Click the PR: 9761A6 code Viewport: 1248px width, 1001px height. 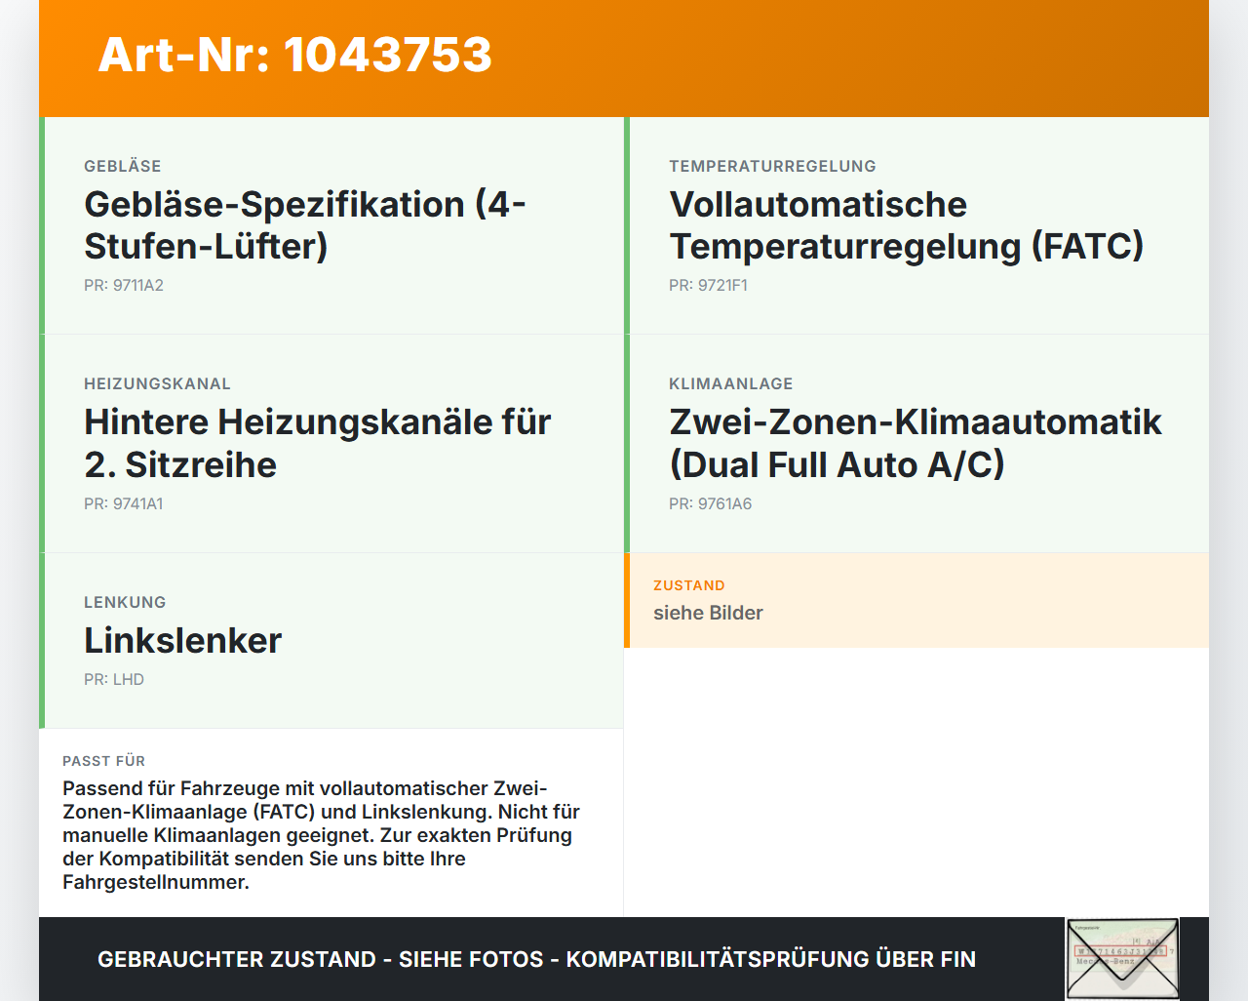pyautogui.click(x=711, y=503)
